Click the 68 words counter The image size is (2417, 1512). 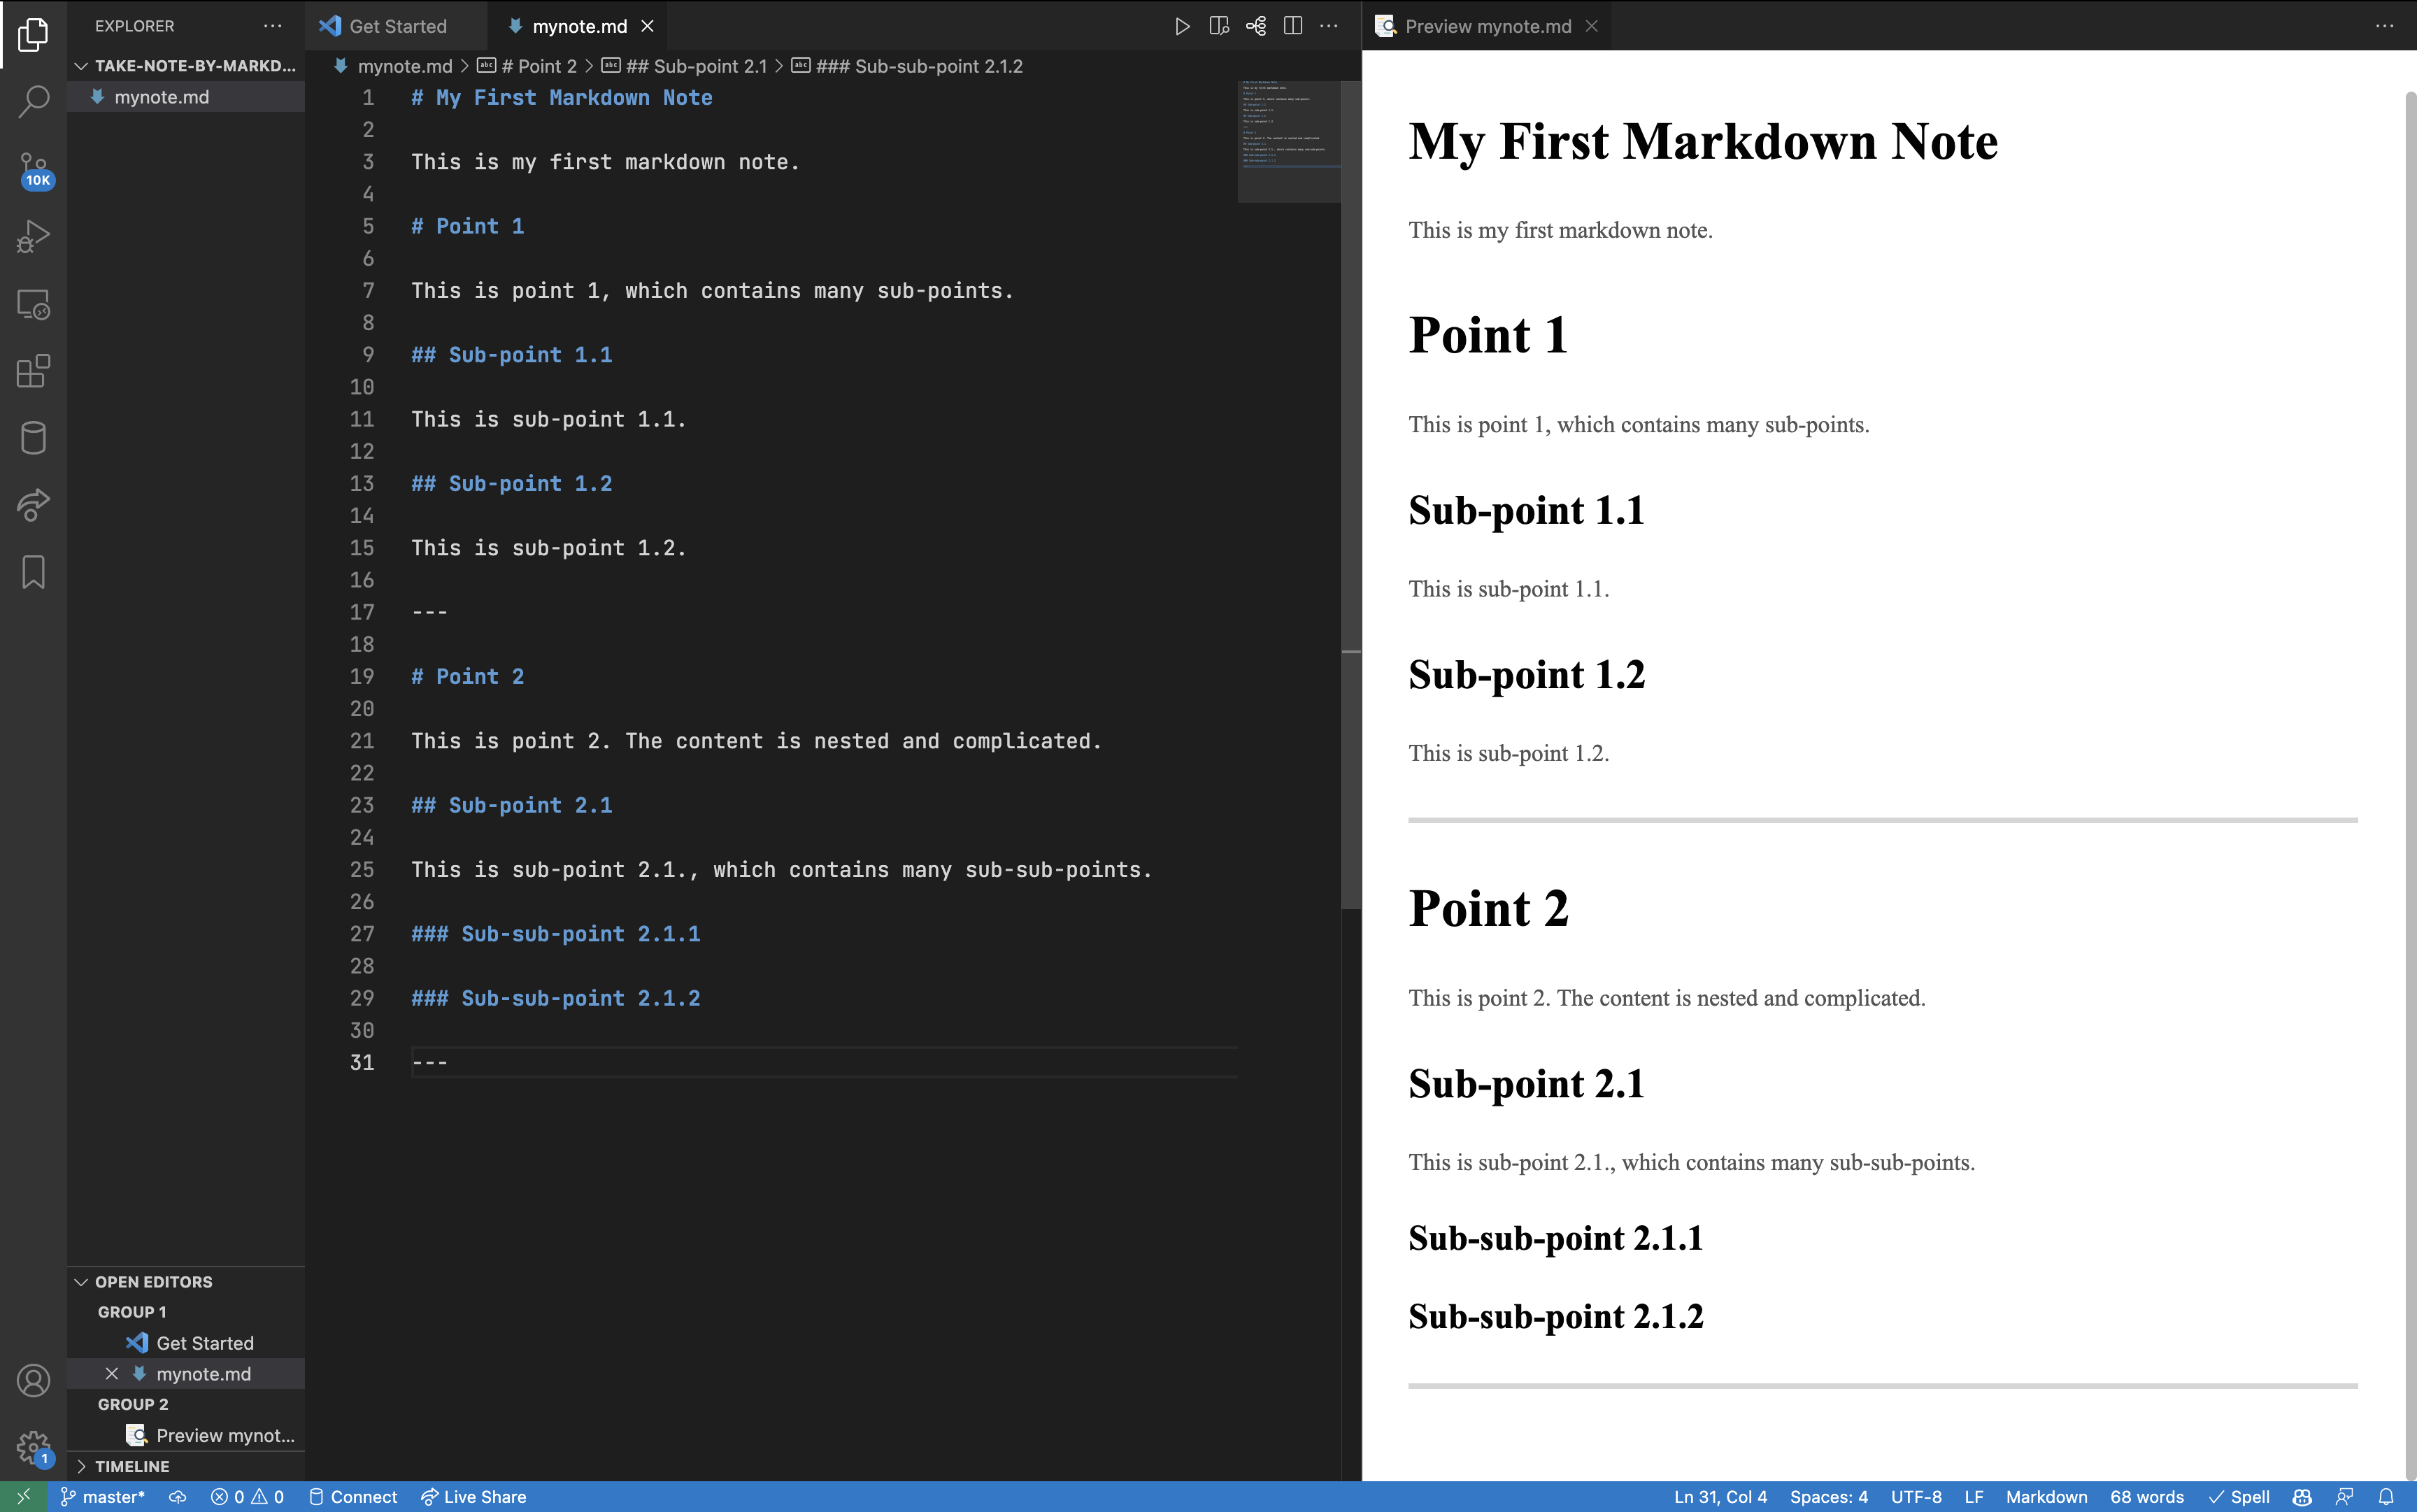tap(2146, 1496)
